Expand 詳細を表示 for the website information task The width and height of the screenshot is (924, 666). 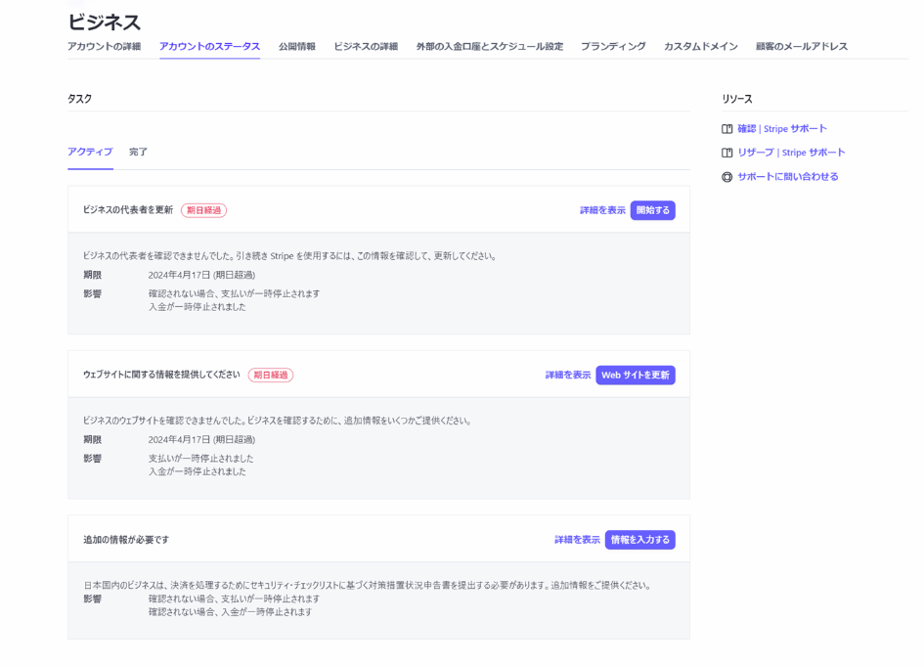click(x=568, y=376)
